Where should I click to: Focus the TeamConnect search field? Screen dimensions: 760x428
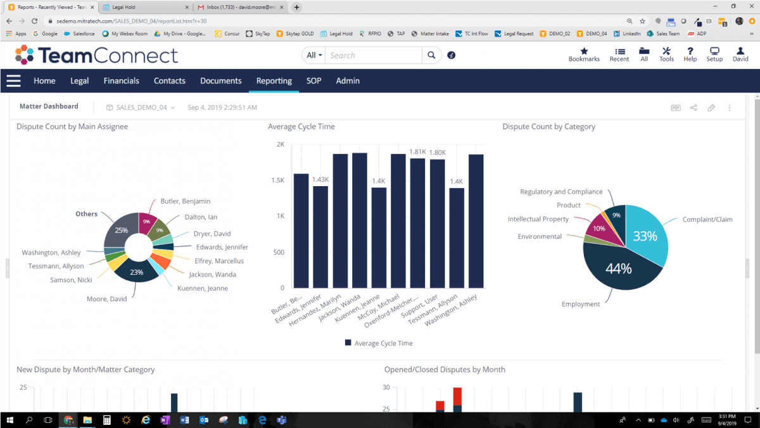tap(374, 55)
